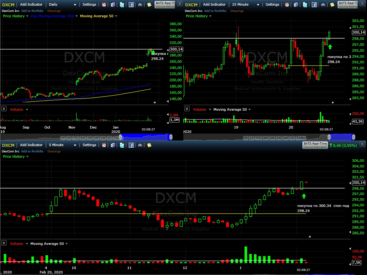Click Drawings link in the 15 Minute chart
This screenshot has width=367, height=275.
(237, 11)
